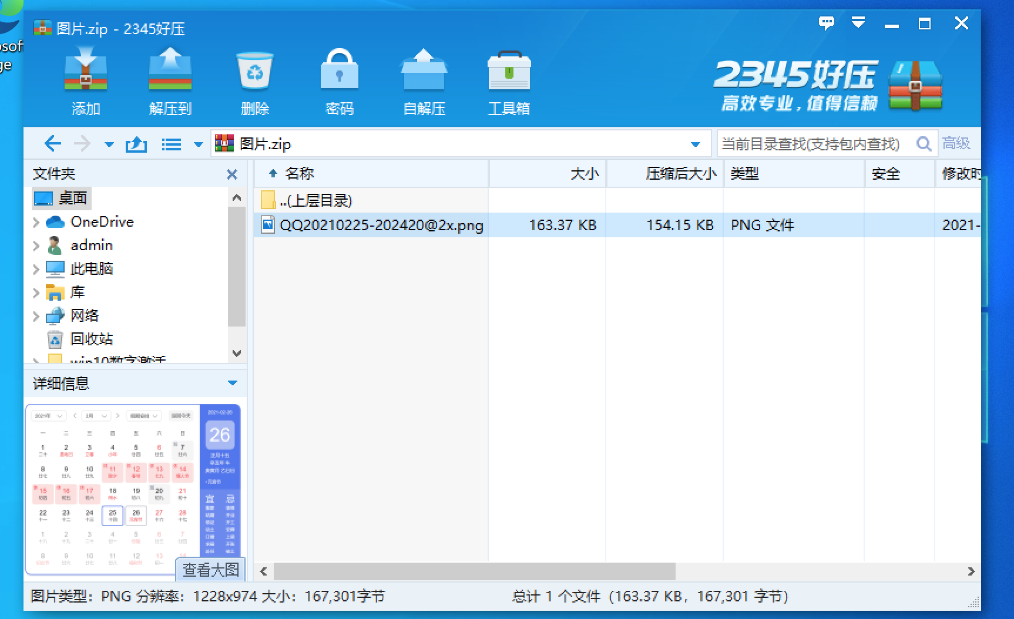Click the horizontal scrollbar thumb

pyautogui.click(x=474, y=571)
